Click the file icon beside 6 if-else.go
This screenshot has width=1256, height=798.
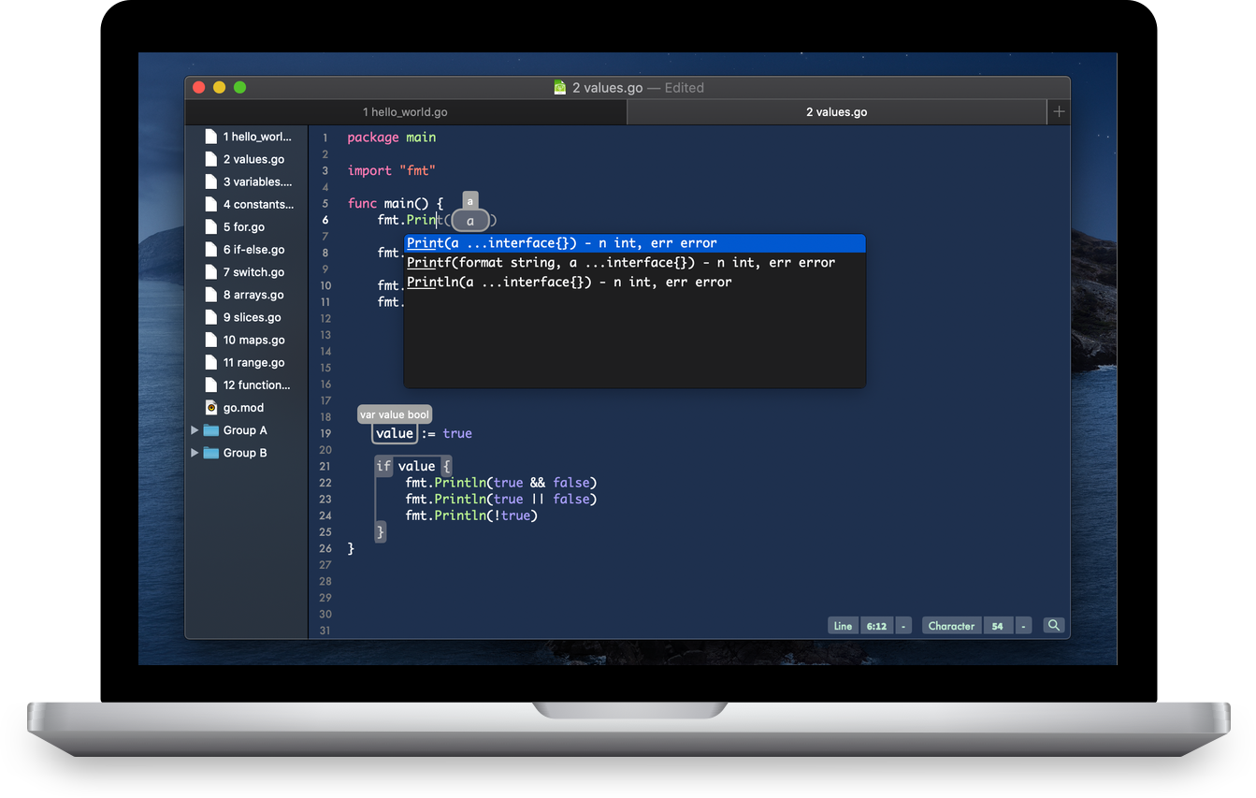click(x=211, y=250)
